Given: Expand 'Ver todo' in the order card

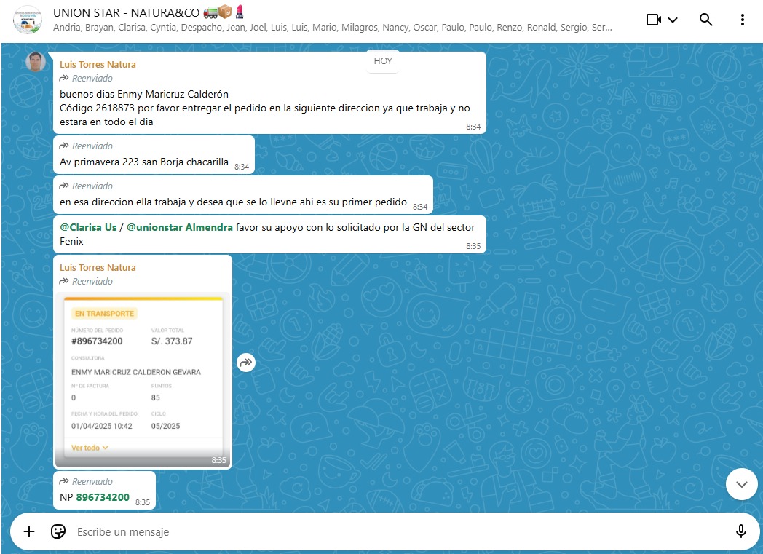Looking at the screenshot, I should [x=90, y=448].
